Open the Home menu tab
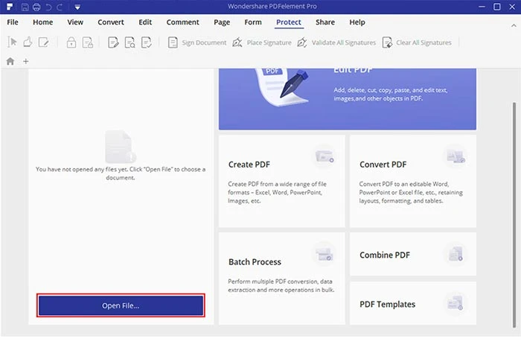Image resolution: width=521 pixels, height=350 pixels. (43, 22)
